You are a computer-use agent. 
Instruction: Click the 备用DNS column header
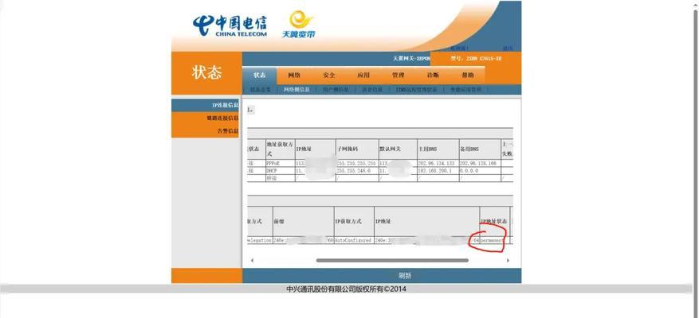(x=480, y=149)
